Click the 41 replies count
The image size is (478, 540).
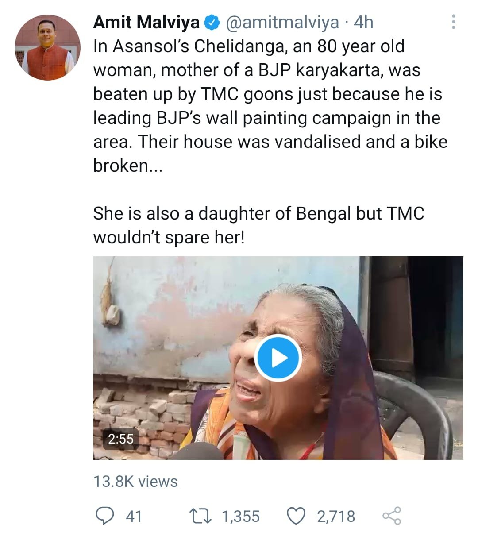[x=134, y=516]
